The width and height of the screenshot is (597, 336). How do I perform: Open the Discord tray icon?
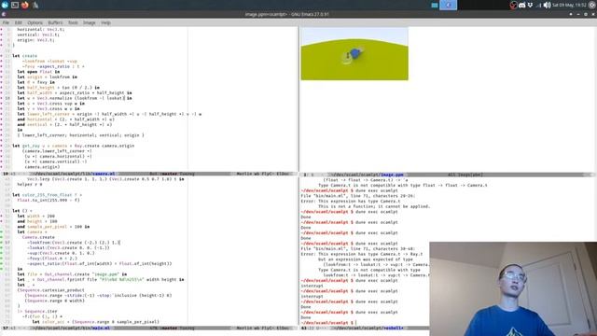(x=522, y=5)
